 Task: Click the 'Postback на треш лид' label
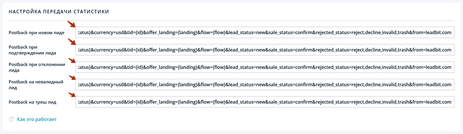[32, 102]
